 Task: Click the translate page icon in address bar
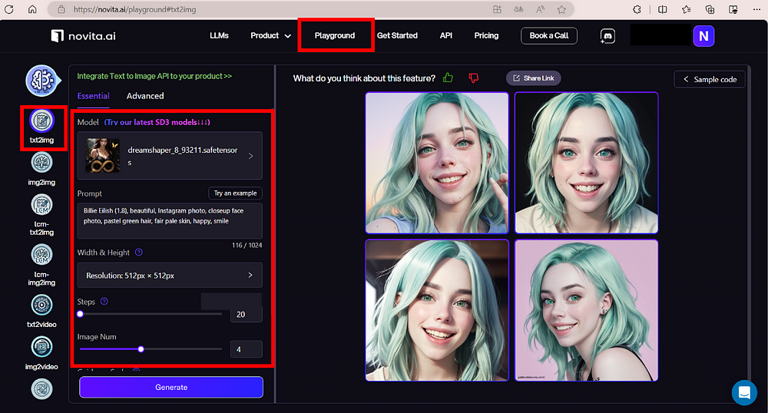(x=518, y=9)
